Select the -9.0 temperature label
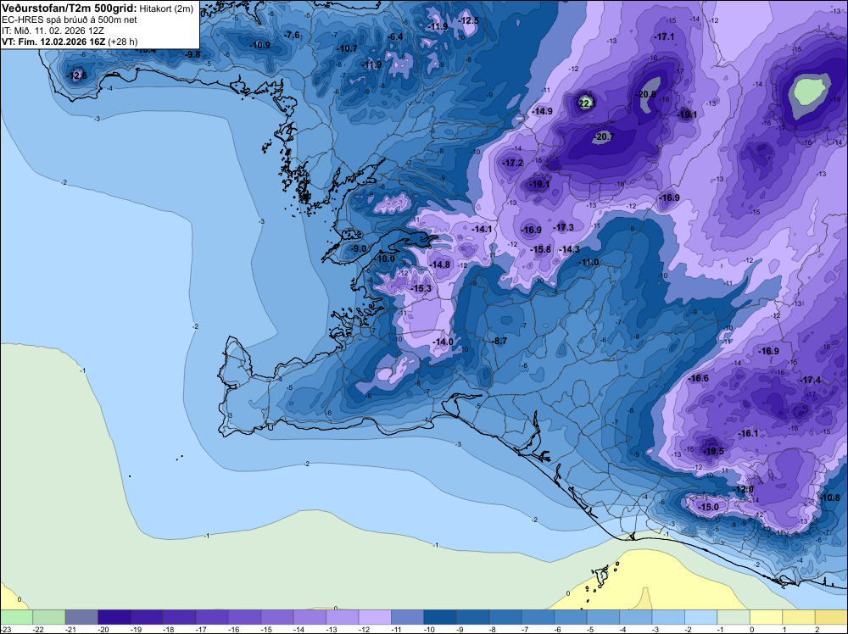 coord(359,248)
